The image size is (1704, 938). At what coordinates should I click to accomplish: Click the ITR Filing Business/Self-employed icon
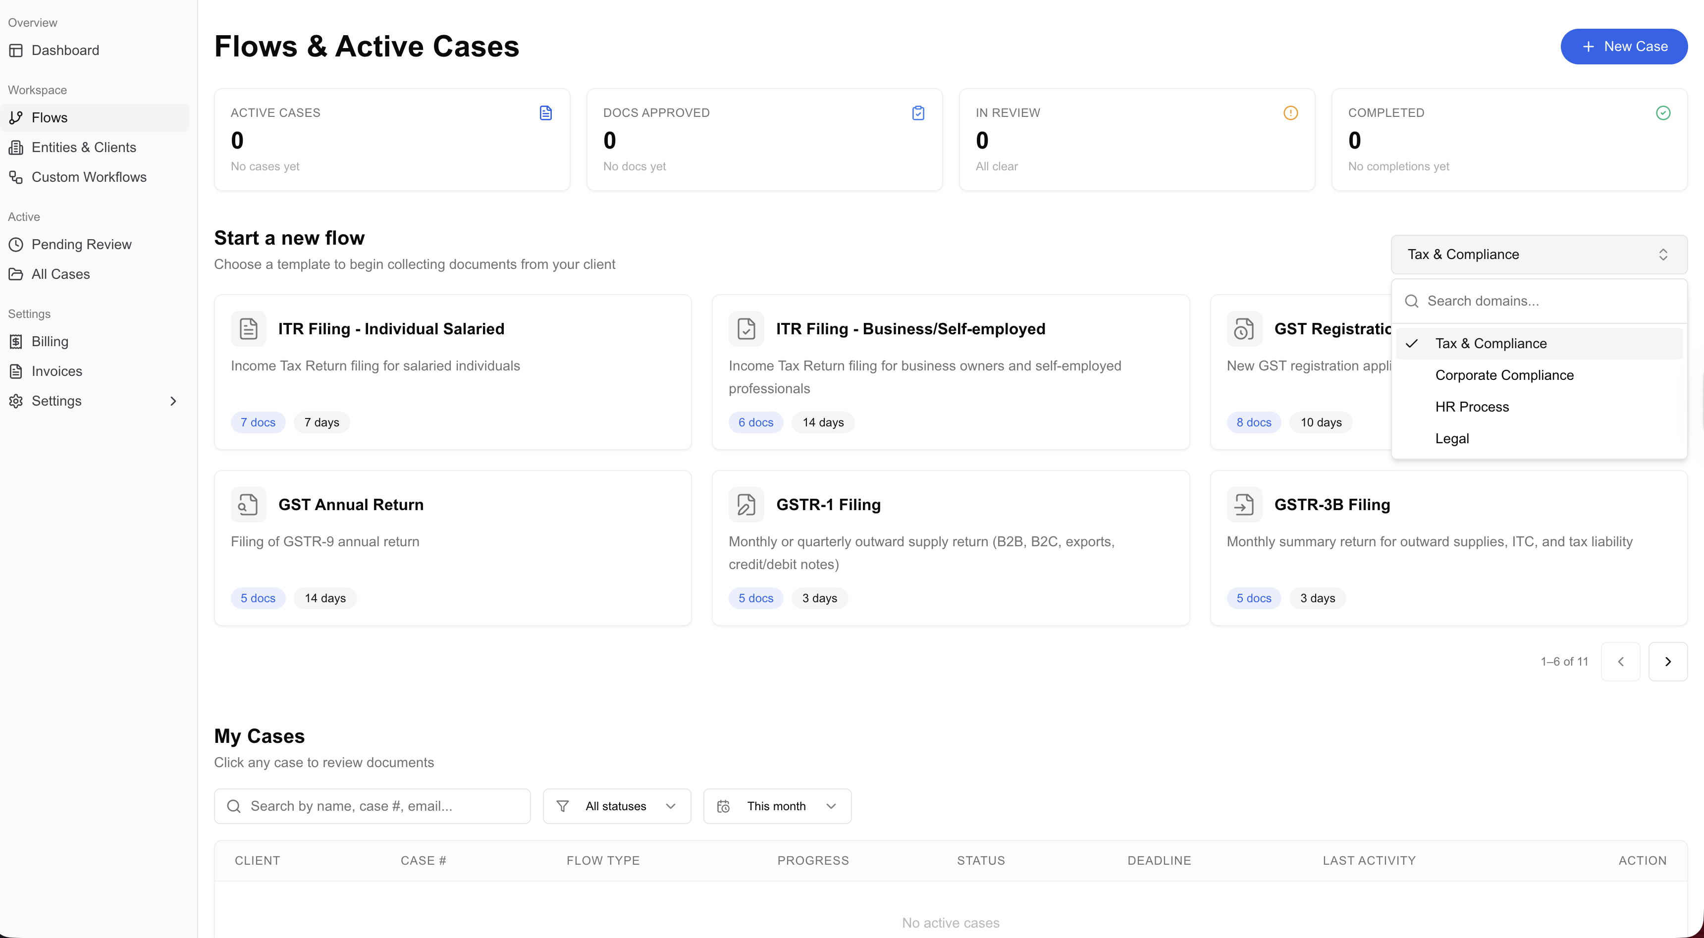point(746,329)
